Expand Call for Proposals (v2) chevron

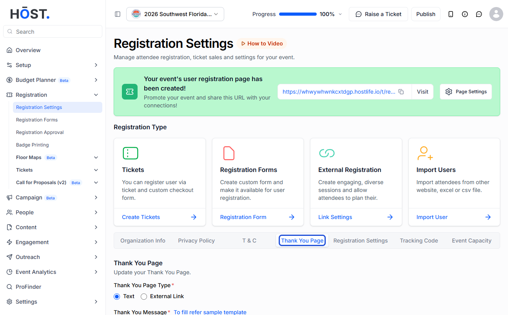coord(96,183)
